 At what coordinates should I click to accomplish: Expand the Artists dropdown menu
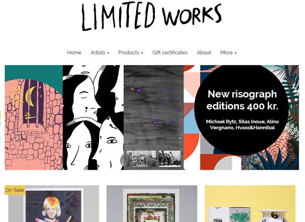100,52
